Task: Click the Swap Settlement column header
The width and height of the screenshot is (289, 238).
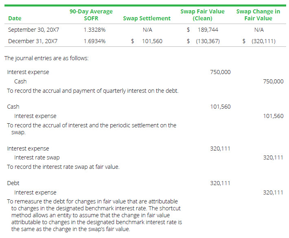Action: click(147, 18)
